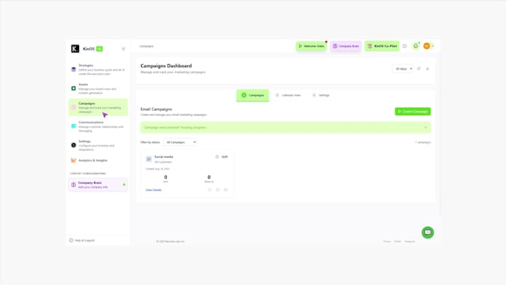Click the Campaigns breadcrumb at the top
Viewport: 507px width, 285px height.
click(146, 46)
